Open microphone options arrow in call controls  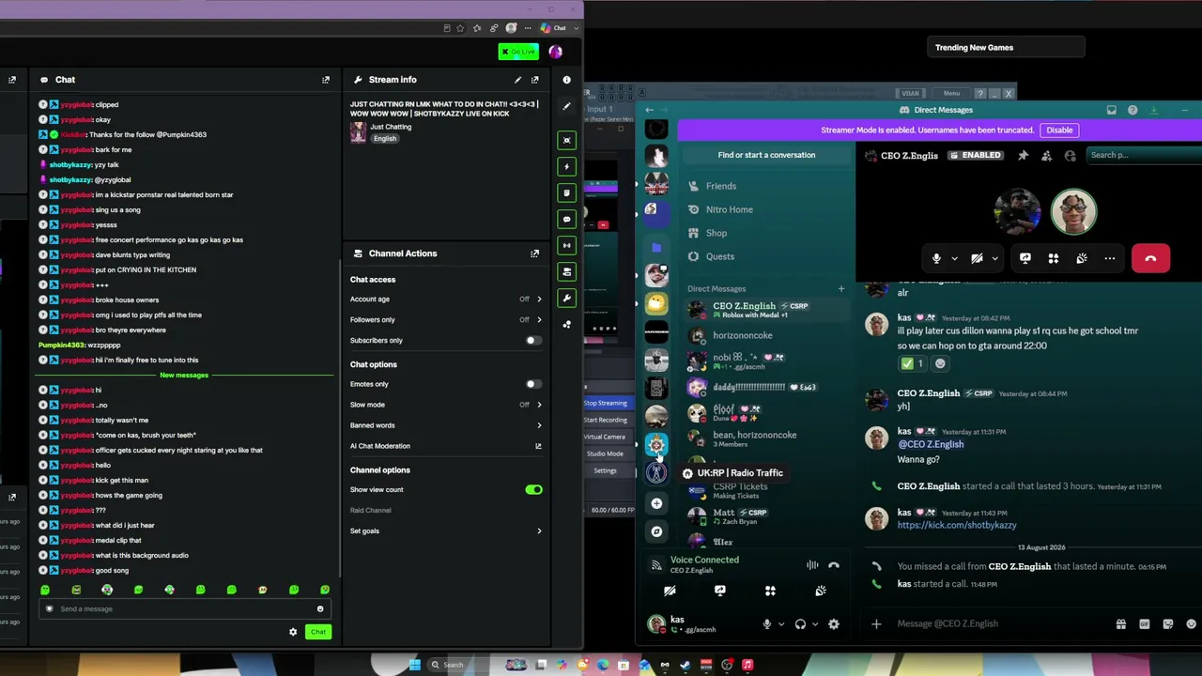954,258
